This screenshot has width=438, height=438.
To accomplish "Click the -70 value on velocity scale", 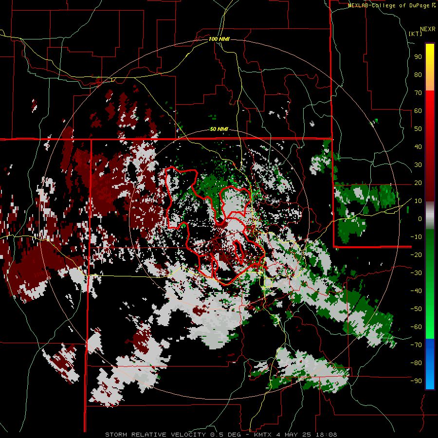I will 416,345.
